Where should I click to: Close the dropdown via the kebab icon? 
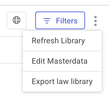(95, 21)
